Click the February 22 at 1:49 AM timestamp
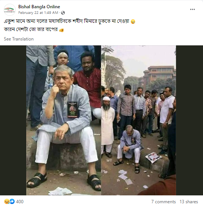This screenshot has width=203, height=207. [x=38, y=13]
